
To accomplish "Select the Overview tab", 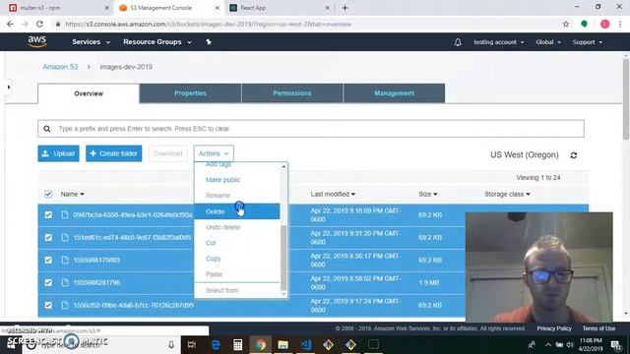I will pos(89,93).
